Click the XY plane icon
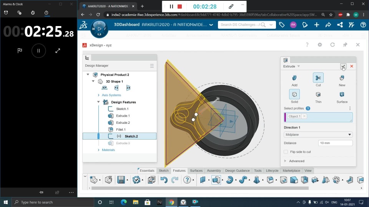 tap(105, 88)
